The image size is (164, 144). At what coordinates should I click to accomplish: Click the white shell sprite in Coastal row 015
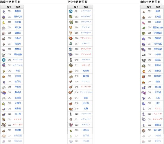tap(4, 87)
